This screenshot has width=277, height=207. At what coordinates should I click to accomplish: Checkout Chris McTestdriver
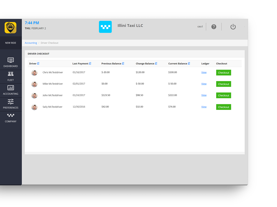[x=223, y=73]
